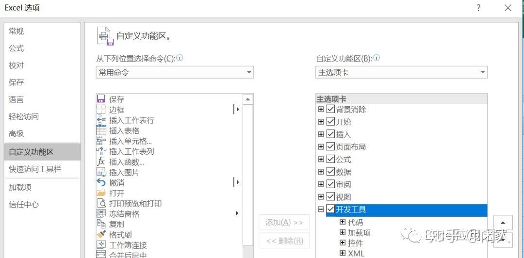The height and width of the screenshot is (258, 524).
Task: Click the info icon beside 从下列位置选择命令
Action: click(180, 58)
